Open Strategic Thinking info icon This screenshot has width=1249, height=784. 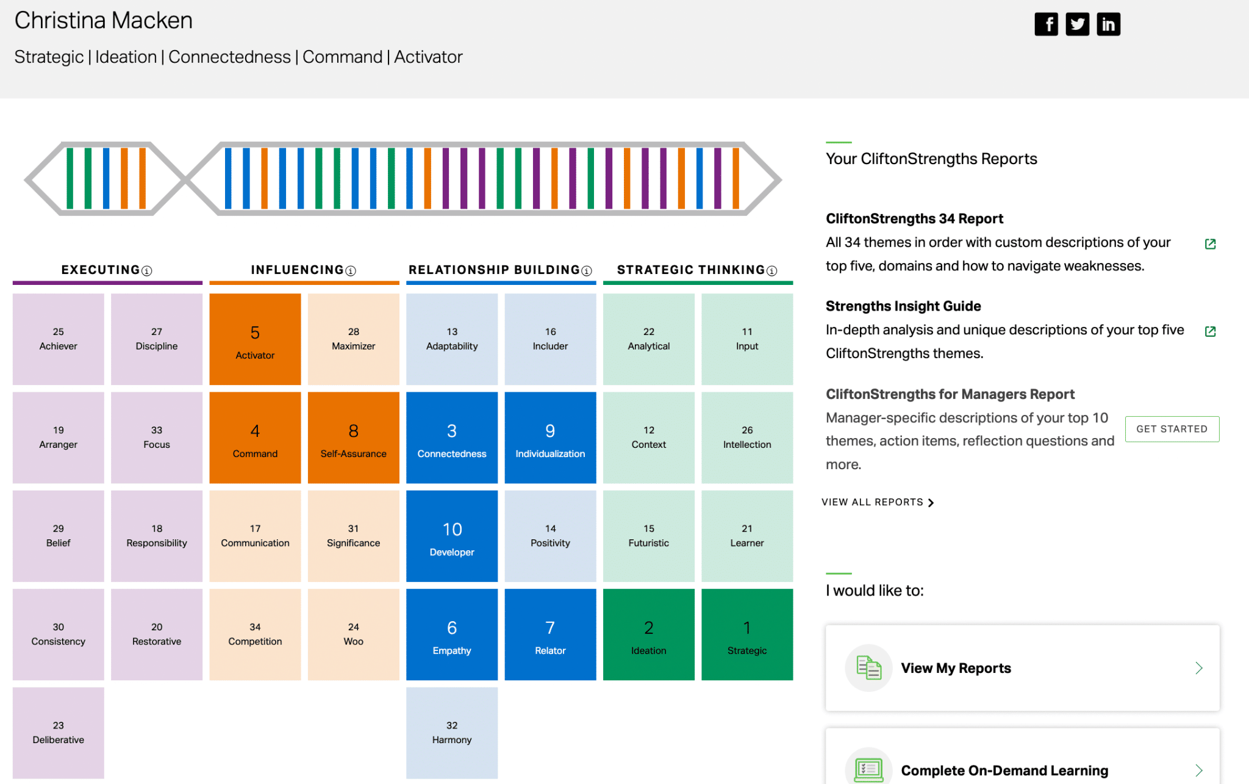(771, 271)
